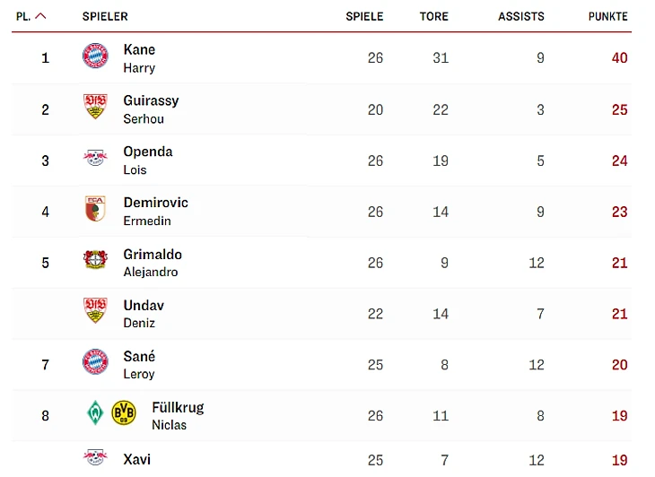The height and width of the screenshot is (477, 655).
Task: Sort by the SPIELE column header
Action: tap(364, 16)
